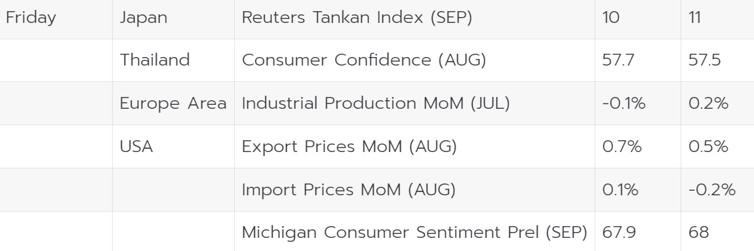Click Import Prices MoM (AUG) entry
The image size is (754, 251).
tap(349, 190)
